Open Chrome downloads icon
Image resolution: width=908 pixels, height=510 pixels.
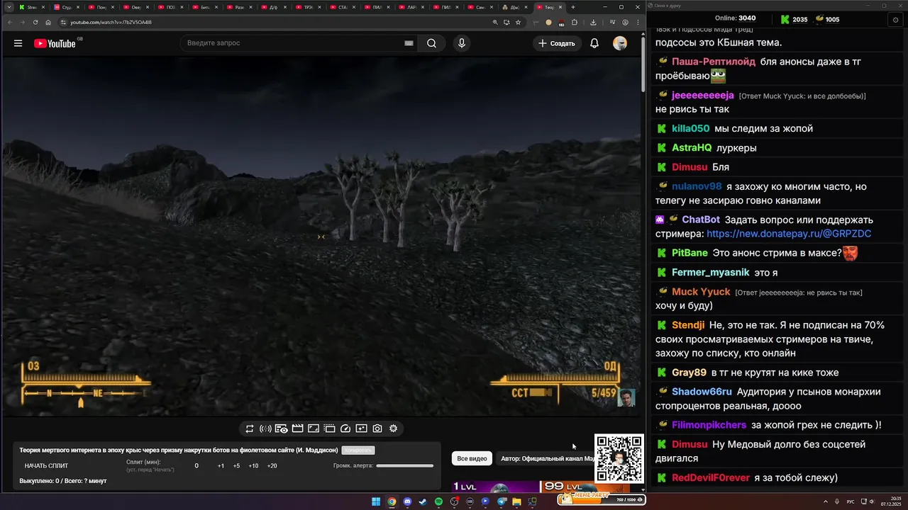click(x=593, y=22)
